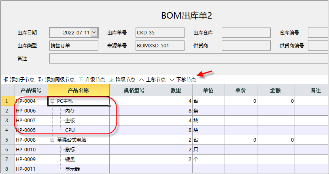Image resolution: width=329 pixels, height=174 pixels.
Task: Select the 内存 tree row
Action: (x=79, y=111)
